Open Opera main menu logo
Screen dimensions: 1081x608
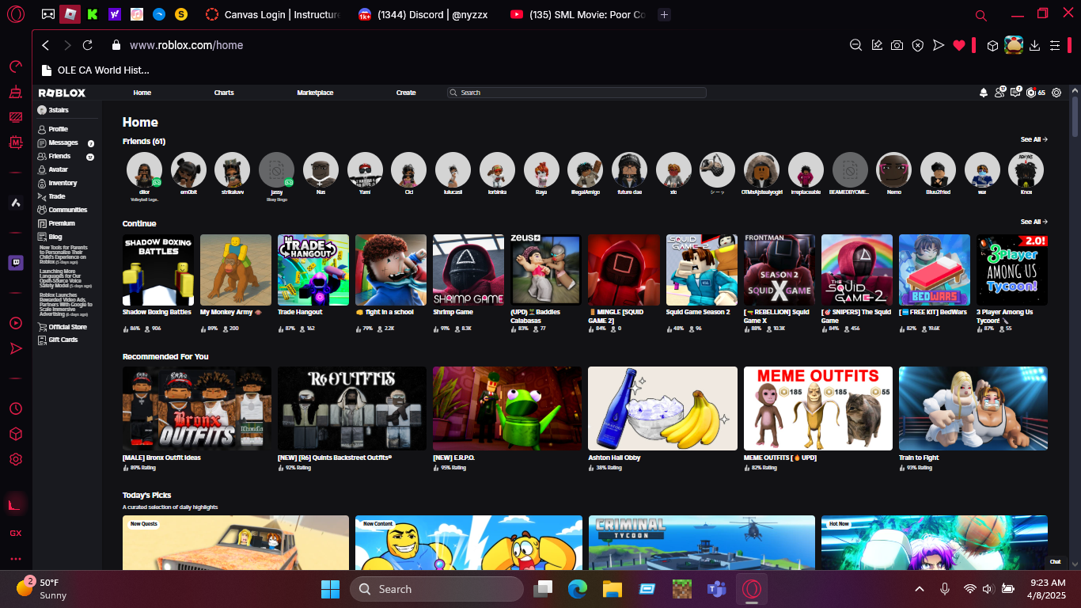click(16, 14)
